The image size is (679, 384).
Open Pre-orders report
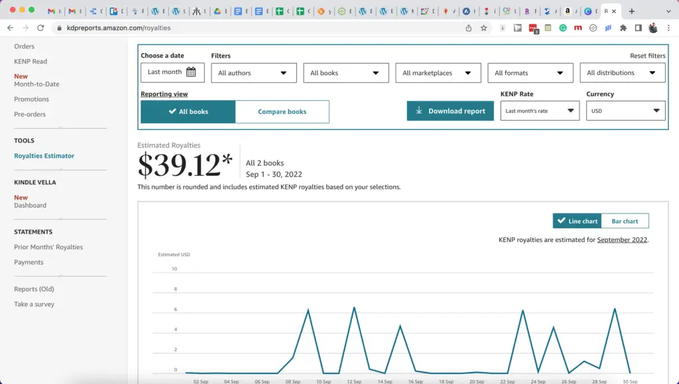coord(29,114)
